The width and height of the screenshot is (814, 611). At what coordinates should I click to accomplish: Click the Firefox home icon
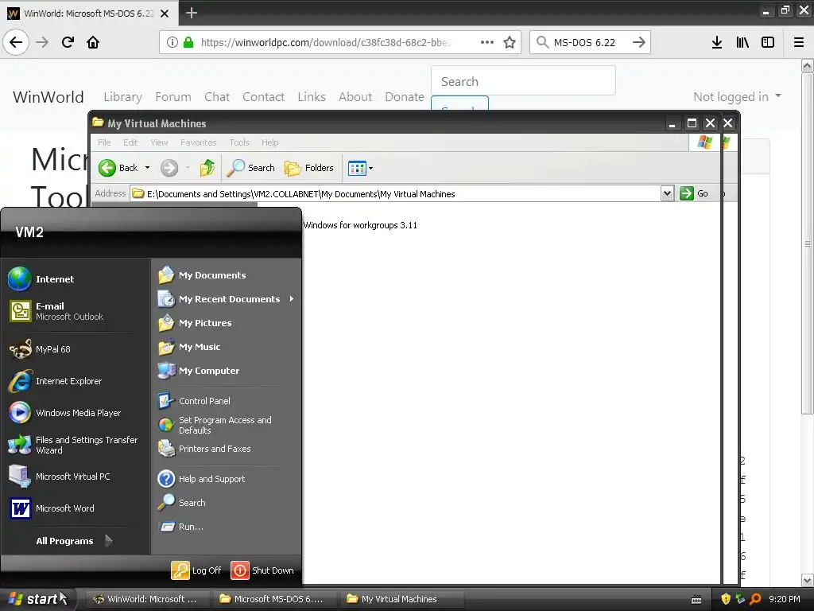coord(93,42)
